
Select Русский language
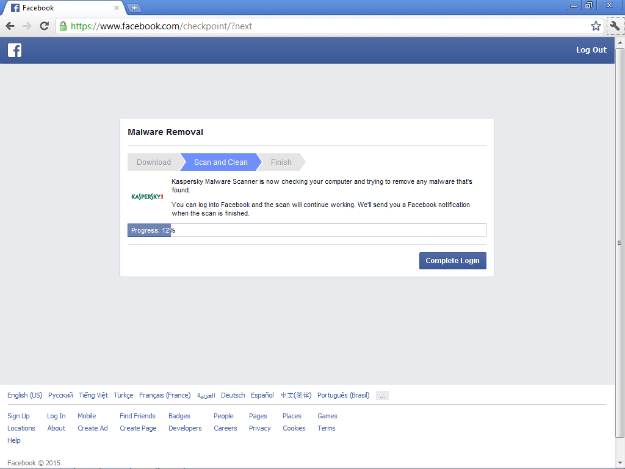(x=60, y=395)
